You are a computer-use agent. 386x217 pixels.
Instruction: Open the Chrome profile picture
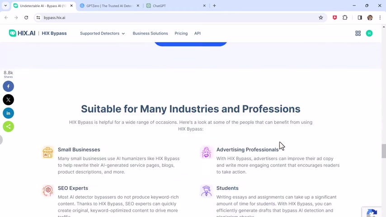[x=370, y=18]
